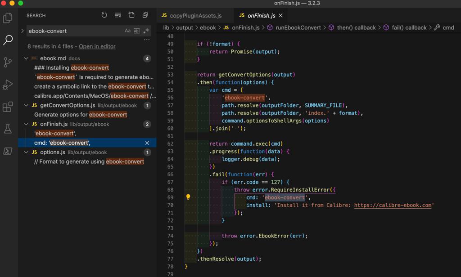Collapse getConvertOptions.js results group
This screenshot has height=277, width=461.
26,105
